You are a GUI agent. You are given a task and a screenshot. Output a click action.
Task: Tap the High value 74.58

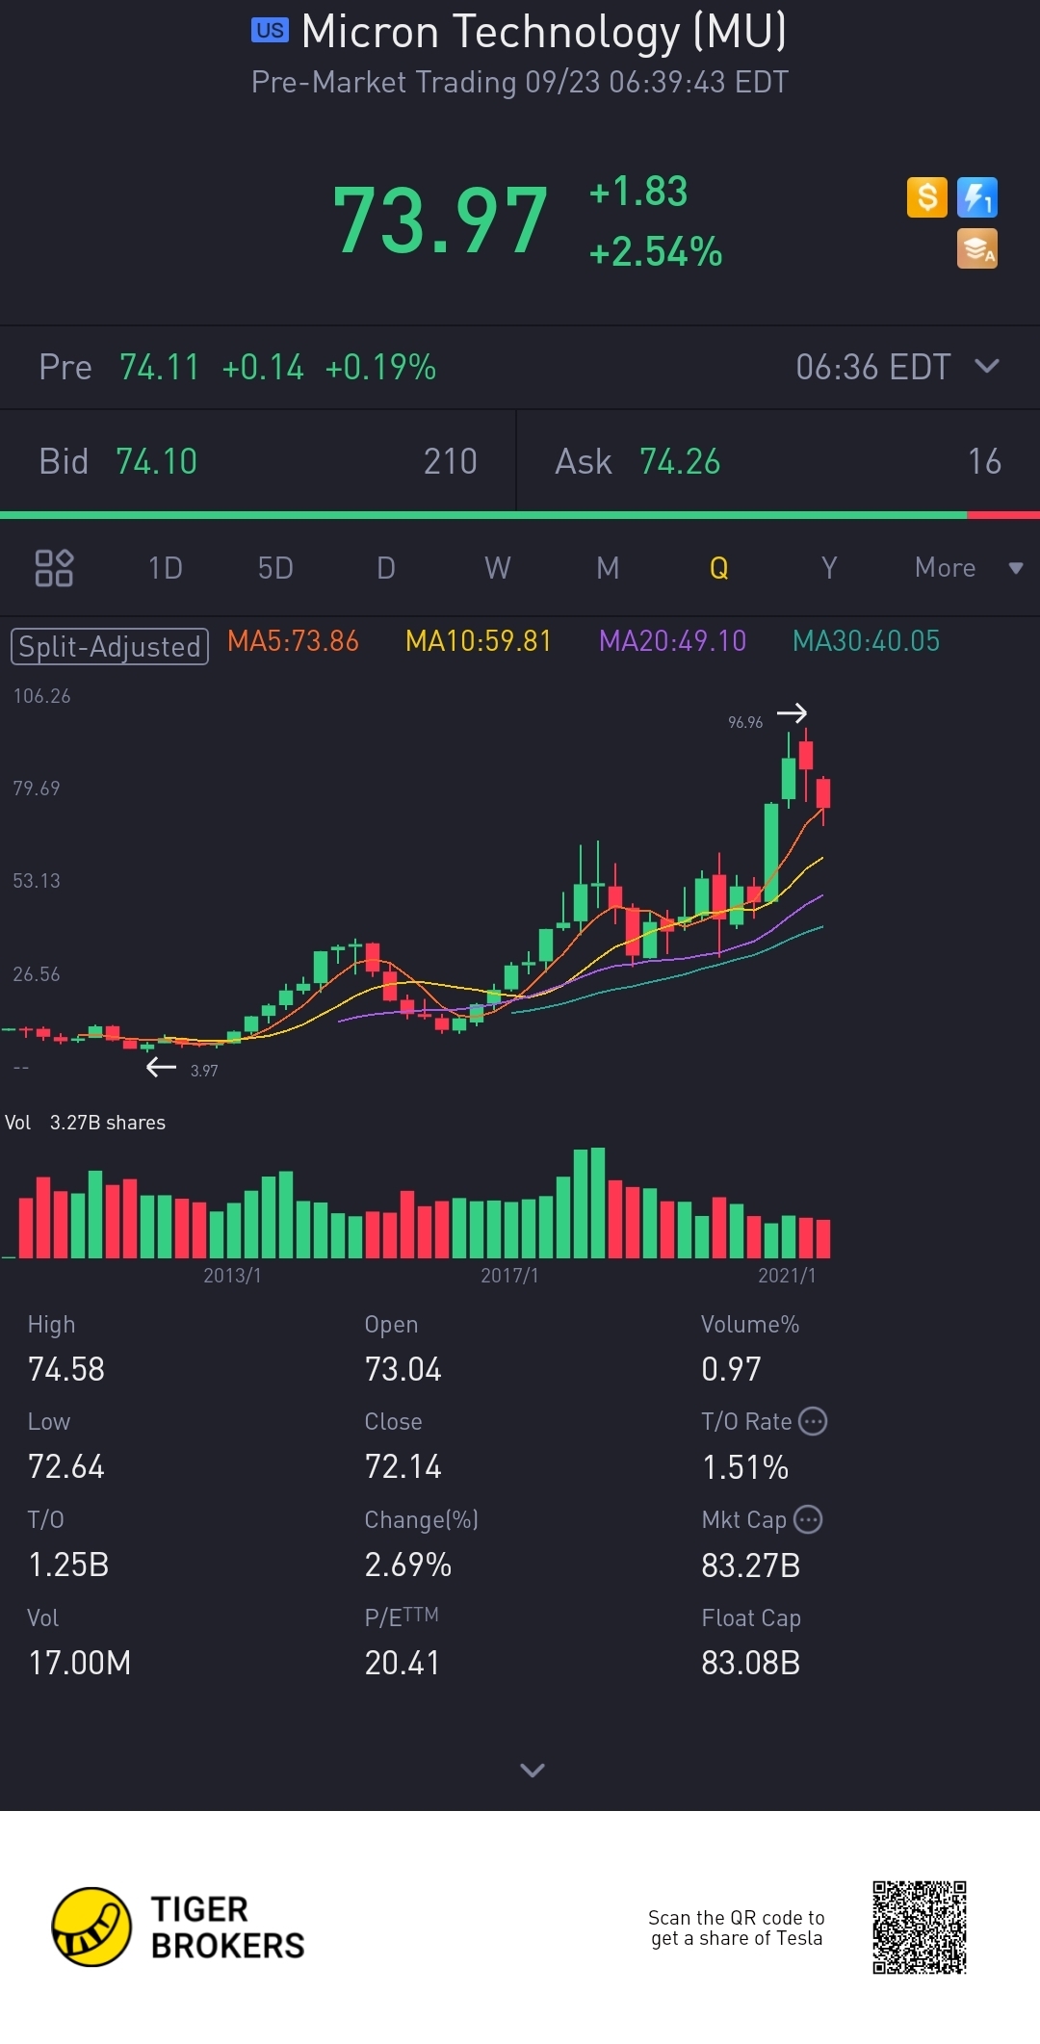click(x=66, y=1369)
